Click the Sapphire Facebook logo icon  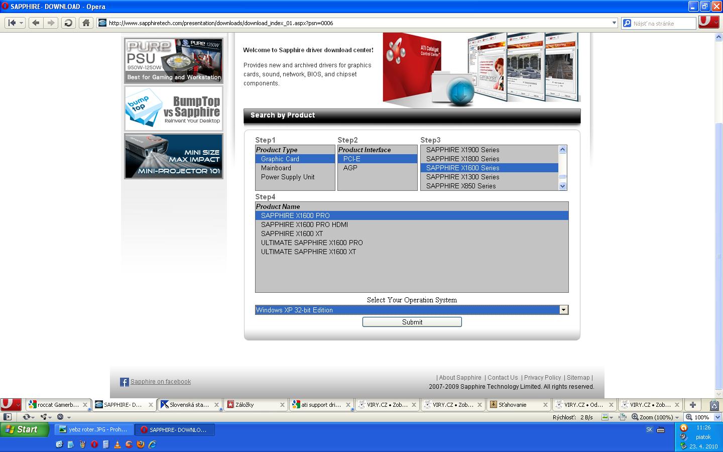coord(125,382)
